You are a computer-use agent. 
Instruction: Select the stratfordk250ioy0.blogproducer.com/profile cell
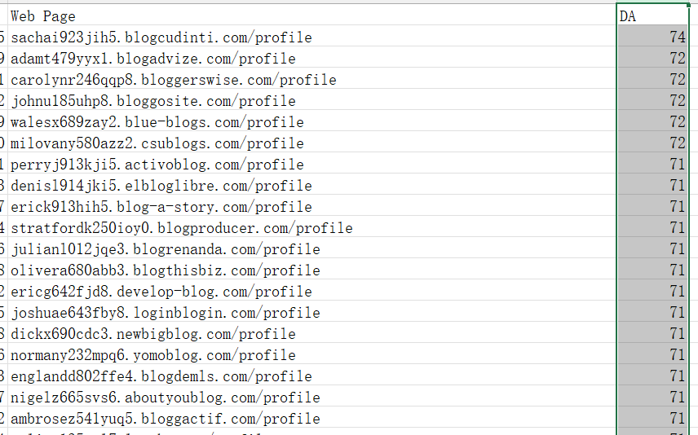[x=311, y=226]
